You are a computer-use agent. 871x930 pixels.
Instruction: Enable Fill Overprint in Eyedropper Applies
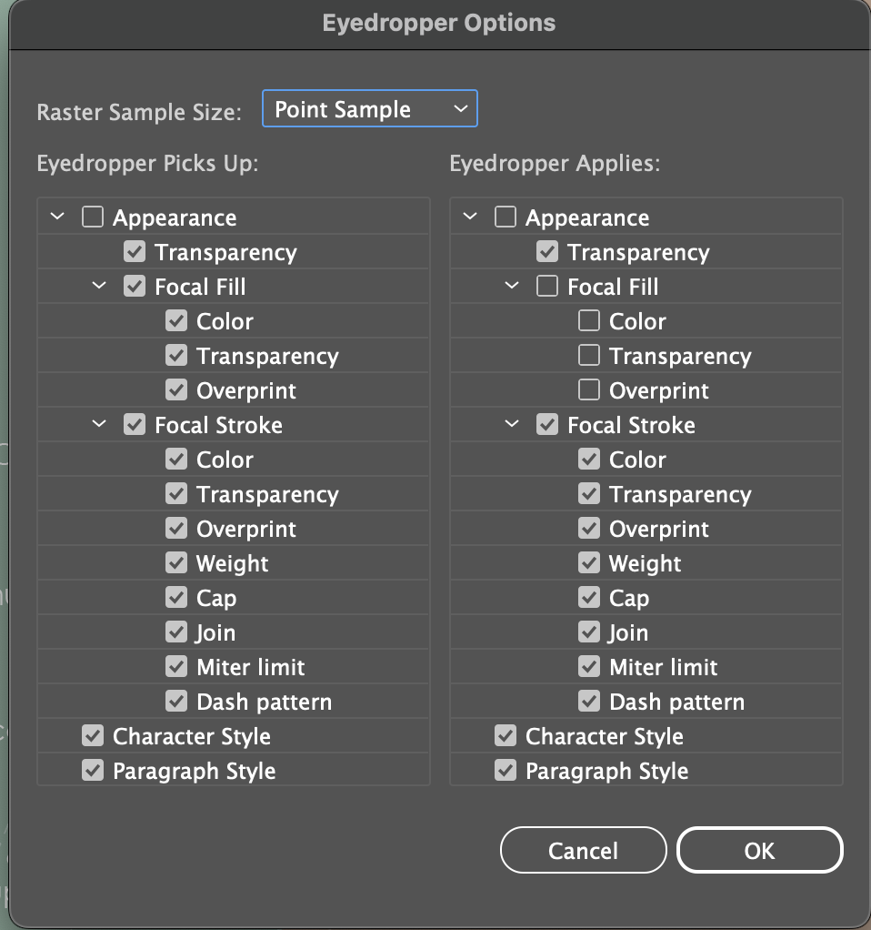point(589,390)
